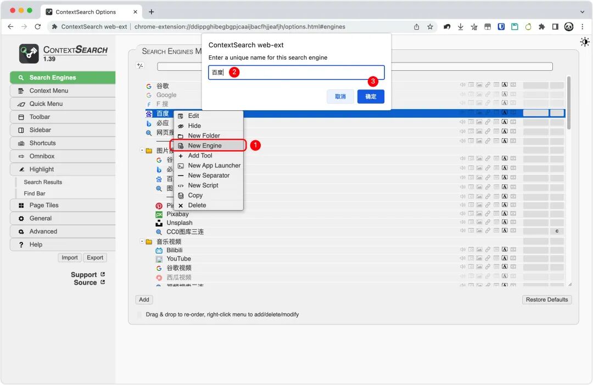Choose Delete from the context menu

point(209,205)
